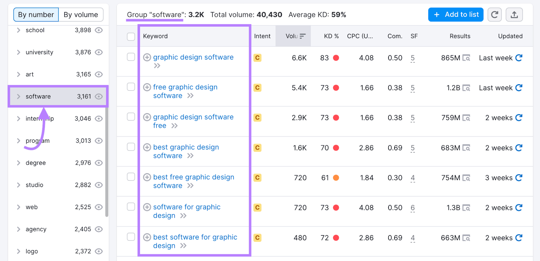Open SERP results icon for 1.2B row
540x261 pixels.
pos(466,88)
